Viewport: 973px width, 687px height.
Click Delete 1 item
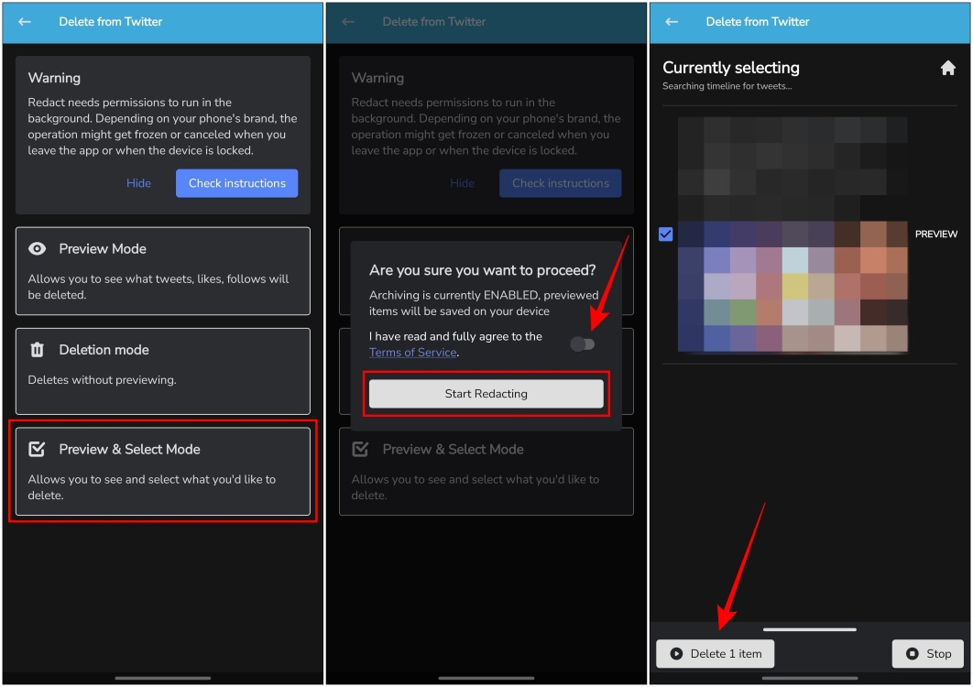pyautogui.click(x=715, y=653)
